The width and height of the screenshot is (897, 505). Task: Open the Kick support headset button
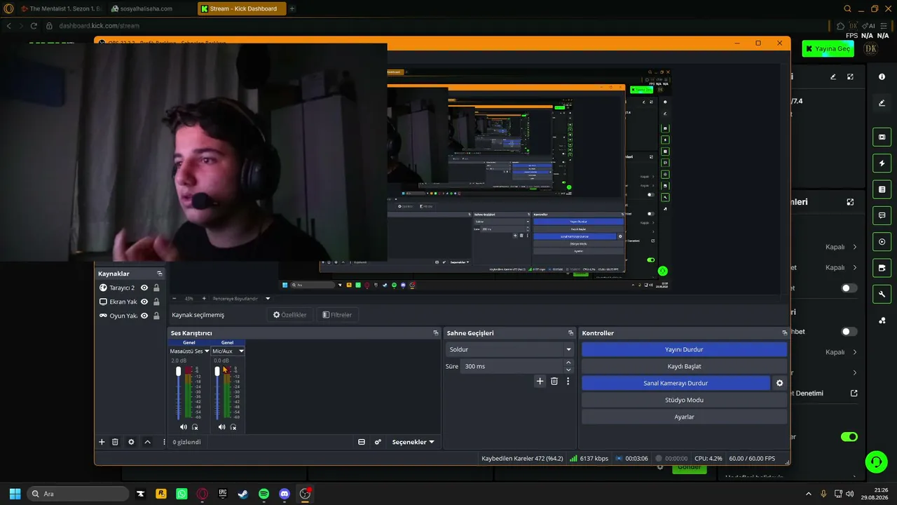pyautogui.click(x=876, y=462)
